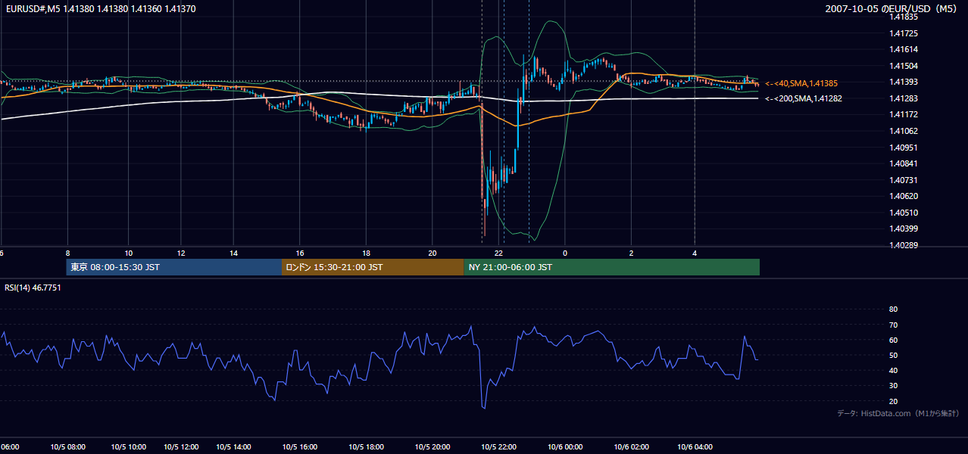Click price axis label 1.40289
This screenshot has width=968, height=454.
pyautogui.click(x=903, y=245)
